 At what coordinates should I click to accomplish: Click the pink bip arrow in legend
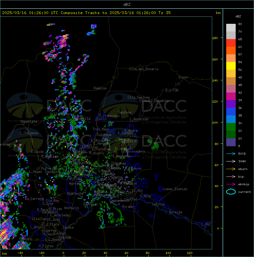(231, 176)
